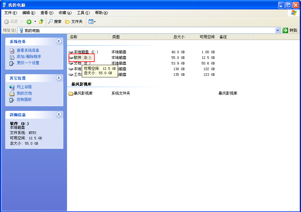Open the 帮助(H) menu
The image size is (301, 212).
[x=101, y=13]
